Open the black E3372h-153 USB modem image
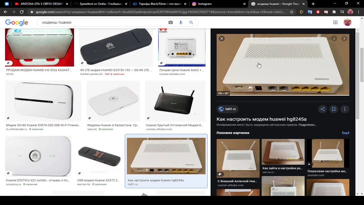 [116, 48]
